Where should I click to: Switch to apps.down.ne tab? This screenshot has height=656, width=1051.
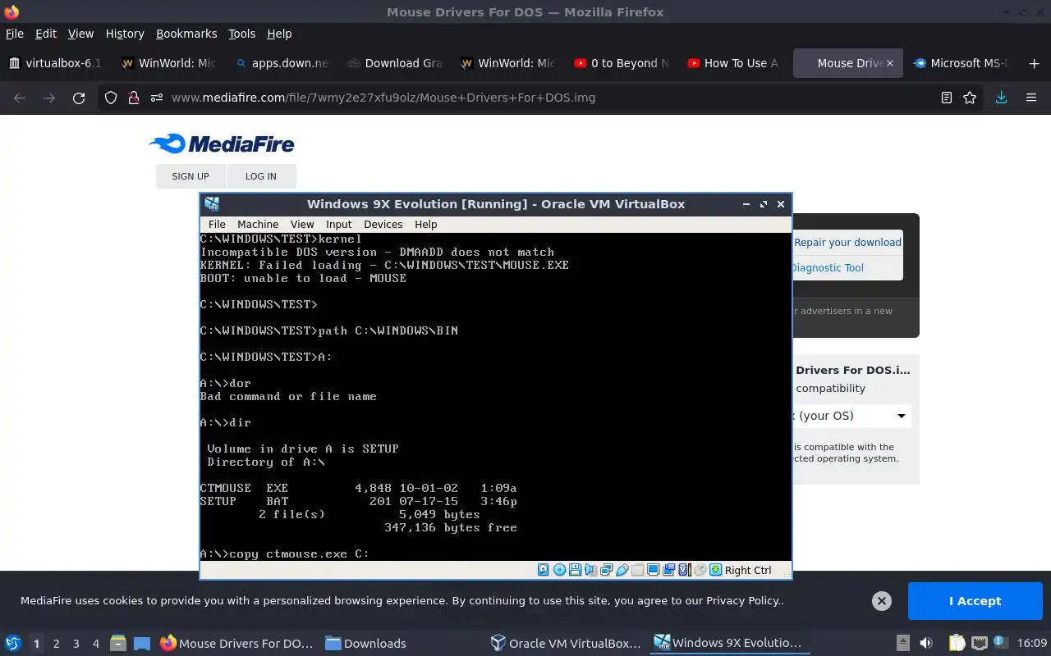pos(282,63)
